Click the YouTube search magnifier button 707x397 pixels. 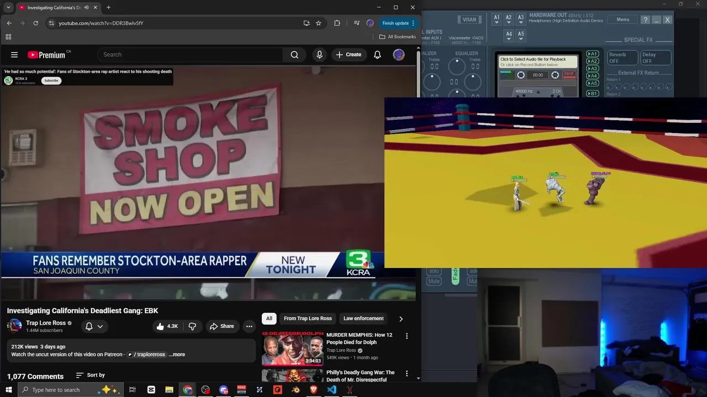[x=294, y=55]
